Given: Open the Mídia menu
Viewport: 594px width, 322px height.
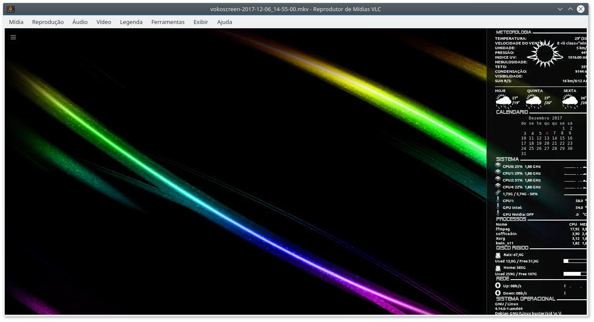Looking at the screenshot, I should point(16,22).
